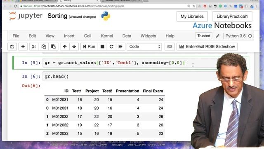Open the browser menu three dots
Screen dimensions: 264x149
click(x=256, y=6)
